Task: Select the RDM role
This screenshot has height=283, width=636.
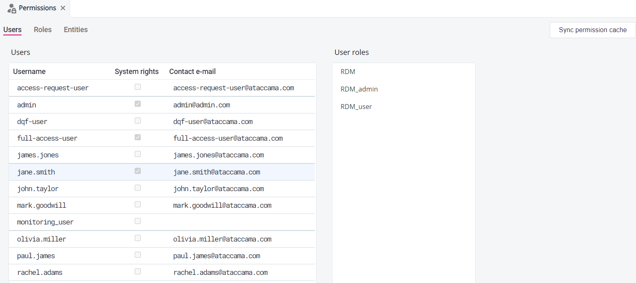Action: click(348, 71)
